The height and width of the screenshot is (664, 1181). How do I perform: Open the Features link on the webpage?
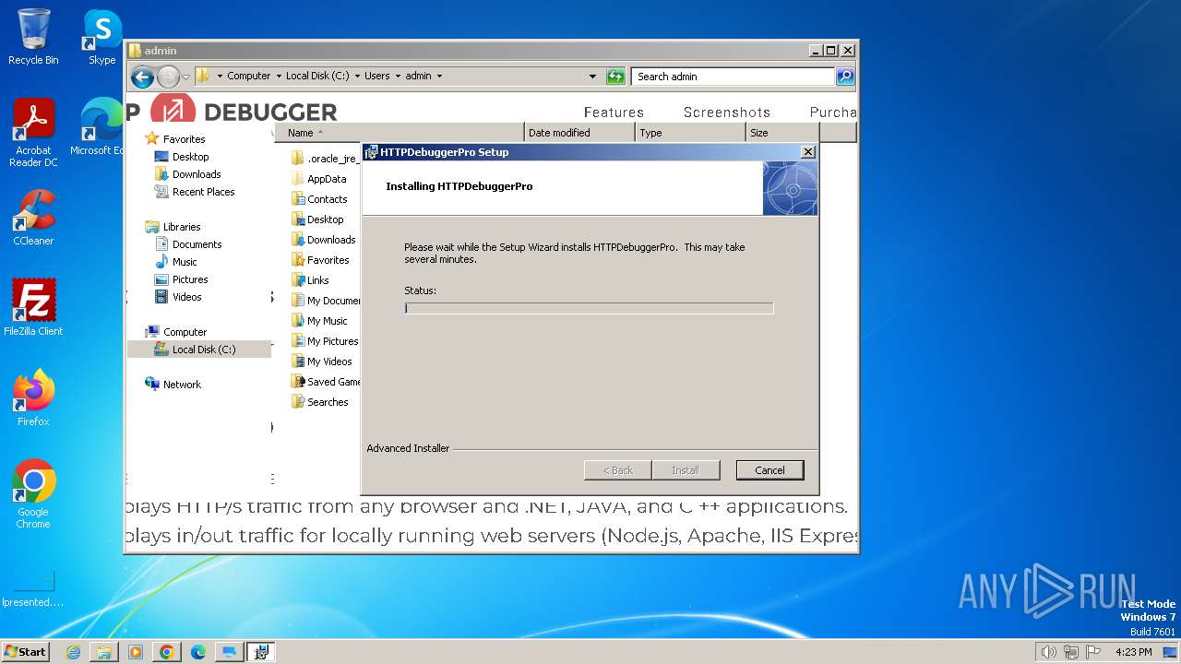pyautogui.click(x=614, y=113)
